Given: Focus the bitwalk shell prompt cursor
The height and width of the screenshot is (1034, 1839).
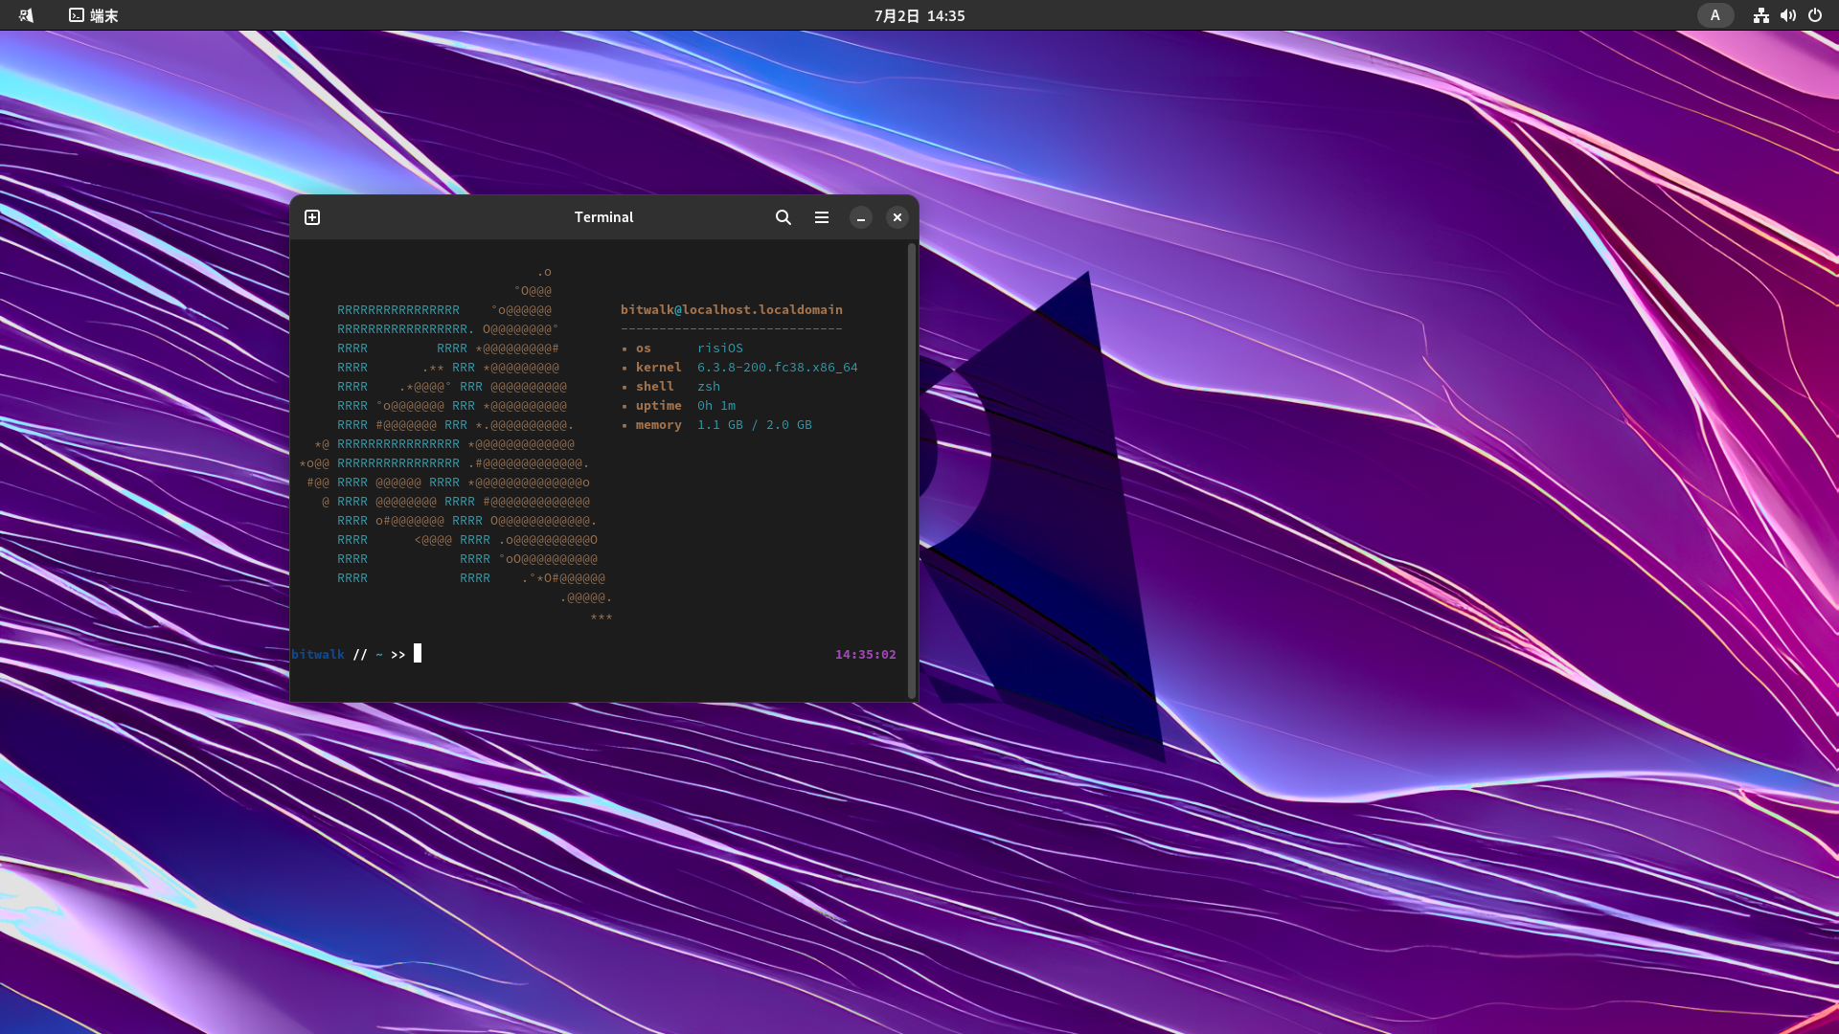Looking at the screenshot, I should tap(418, 654).
